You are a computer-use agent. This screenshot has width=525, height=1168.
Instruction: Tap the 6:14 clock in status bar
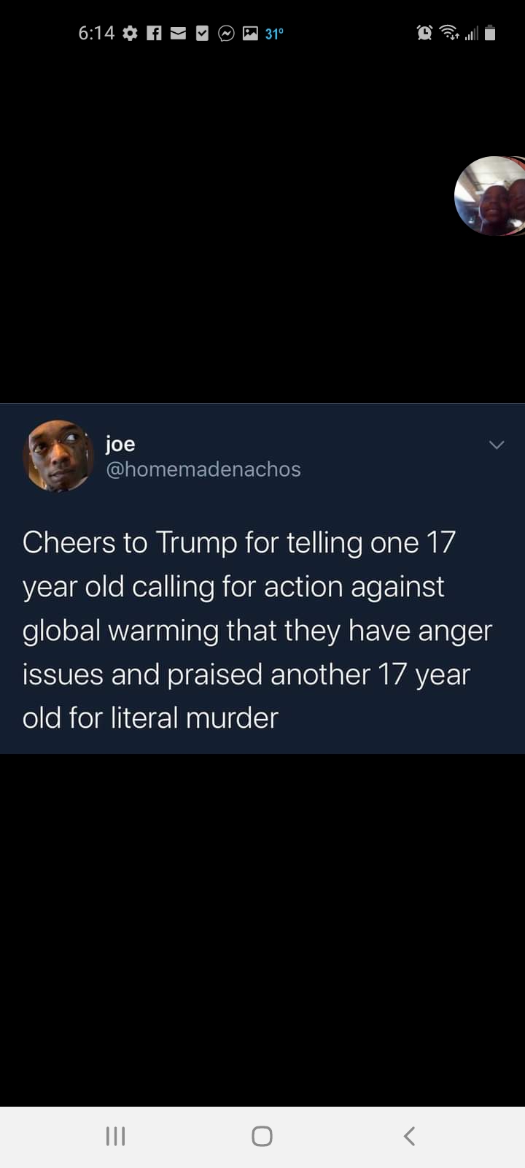[x=96, y=33]
